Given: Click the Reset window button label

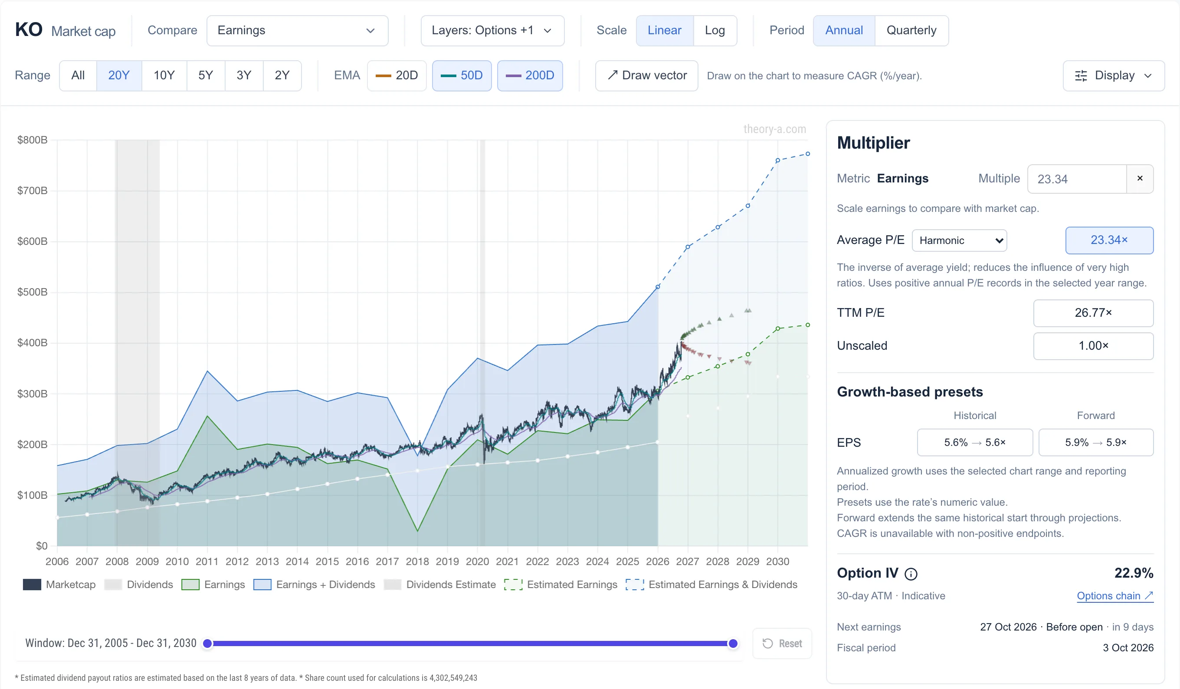Looking at the screenshot, I should [790, 644].
